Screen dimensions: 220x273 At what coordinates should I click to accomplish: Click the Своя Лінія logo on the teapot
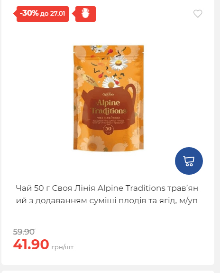click(108, 94)
